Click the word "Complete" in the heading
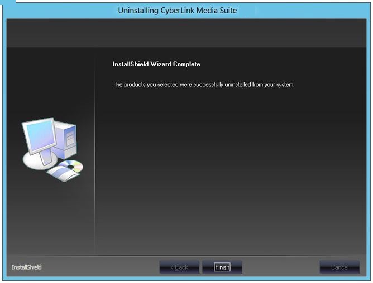This screenshot has width=373, height=283. tap(187, 64)
